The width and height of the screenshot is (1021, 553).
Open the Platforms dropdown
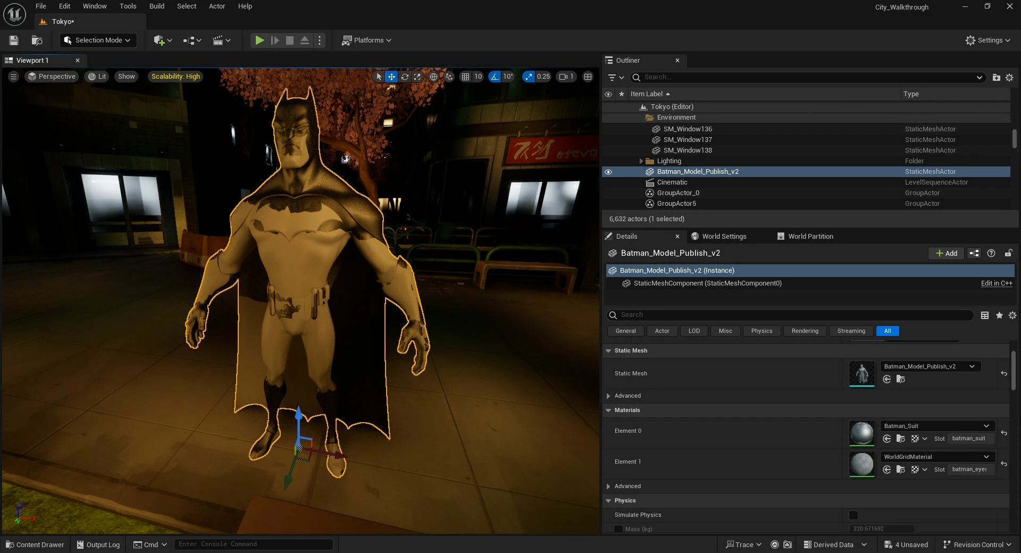click(366, 40)
